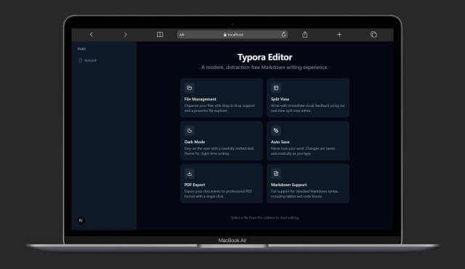Click the File Management folder icon
The image size is (465, 269).
pyautogui.click(x=190, y=88)
